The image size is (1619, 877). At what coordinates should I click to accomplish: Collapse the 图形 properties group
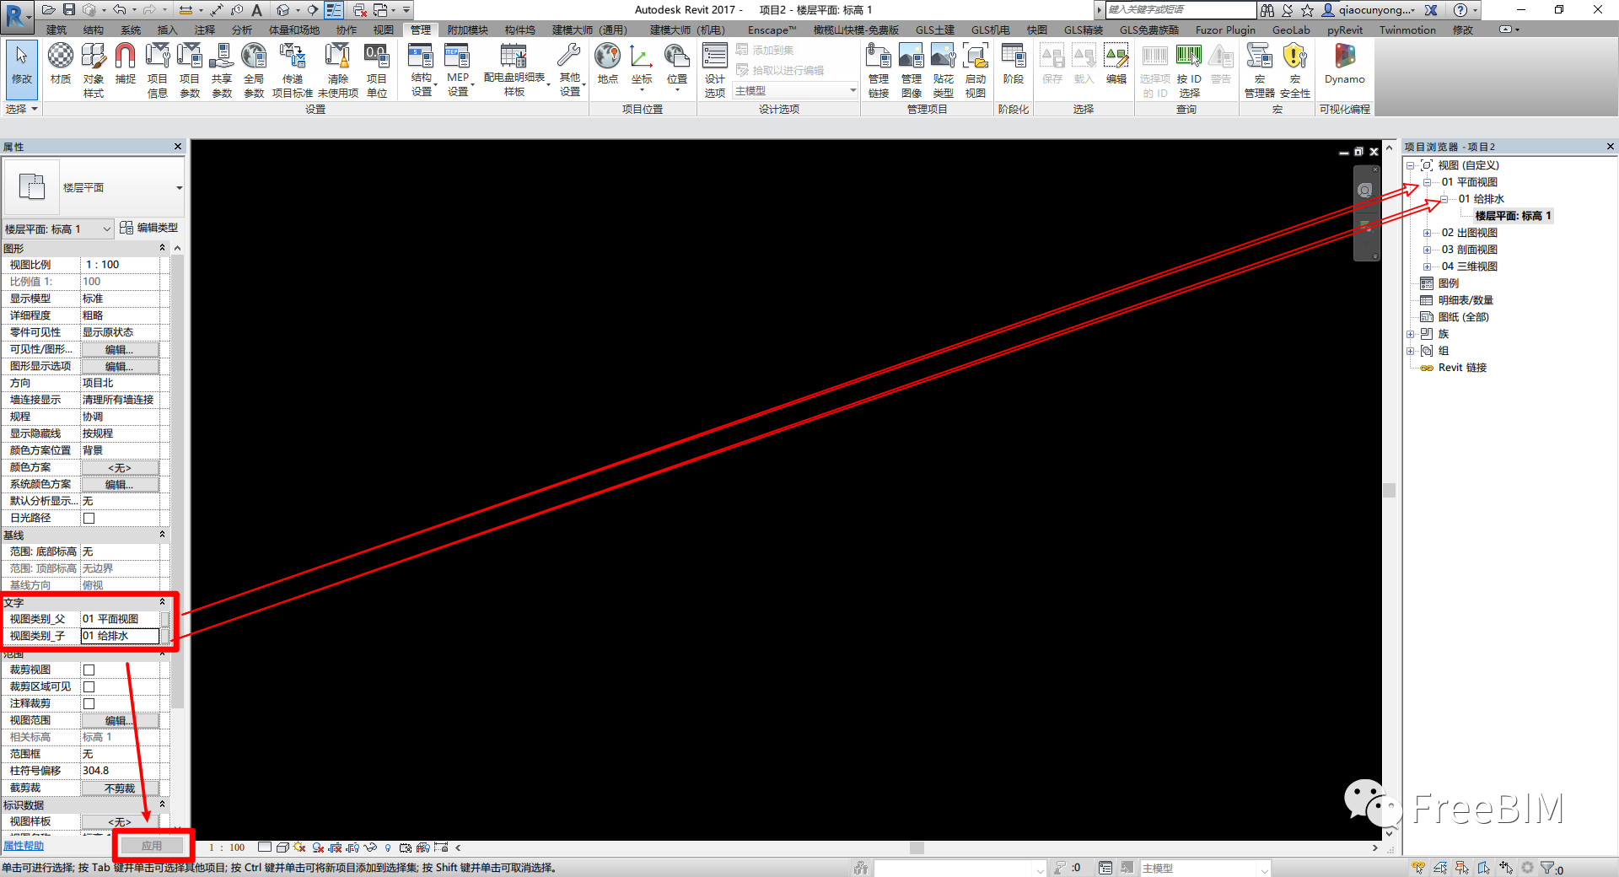point(163,248)
